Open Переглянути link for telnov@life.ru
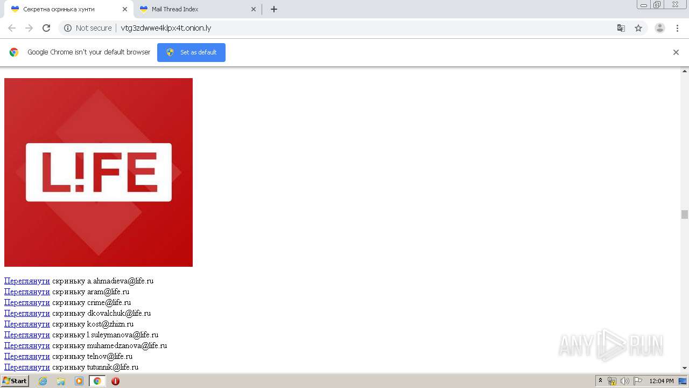Viewport: 689px width, 388px height. [x=27, y=356]
